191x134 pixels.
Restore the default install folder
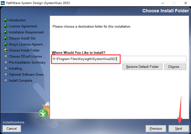[x=142, y=67]
